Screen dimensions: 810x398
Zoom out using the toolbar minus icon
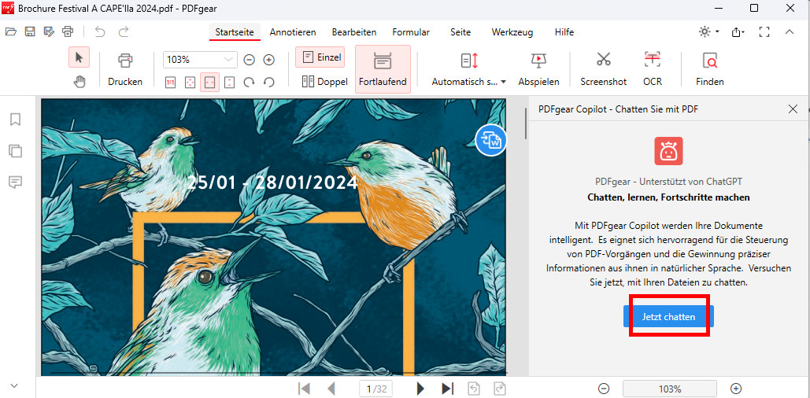[x=249, y=60]
